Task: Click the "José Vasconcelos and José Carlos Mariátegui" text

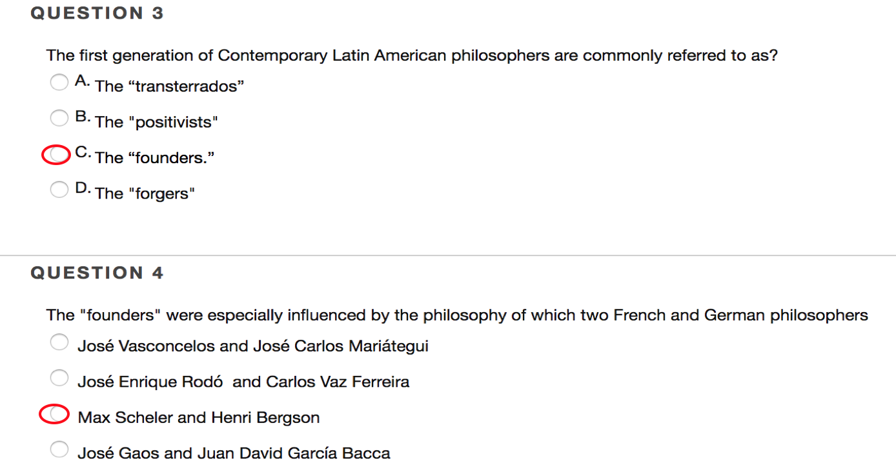Action: 252,346
